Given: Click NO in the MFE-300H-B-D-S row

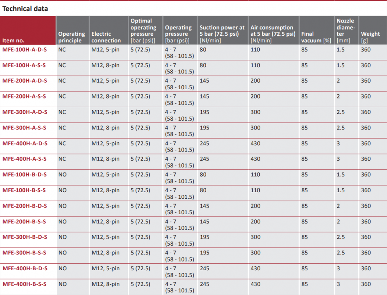Looking at the screenshot, I should point(63,237).
